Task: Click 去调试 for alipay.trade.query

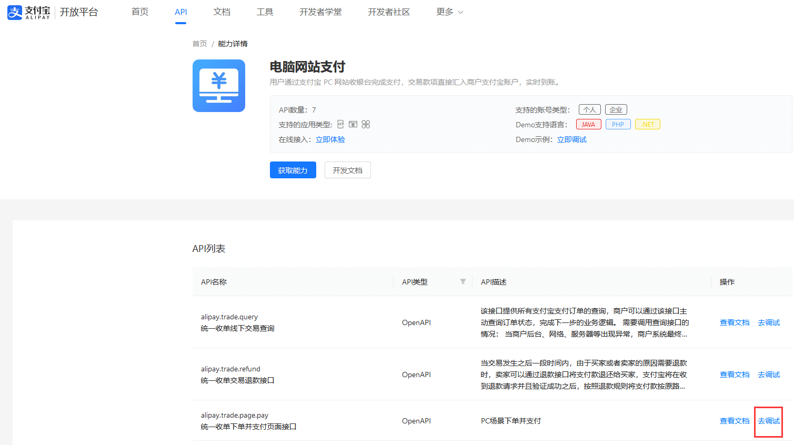Action: 769,322
